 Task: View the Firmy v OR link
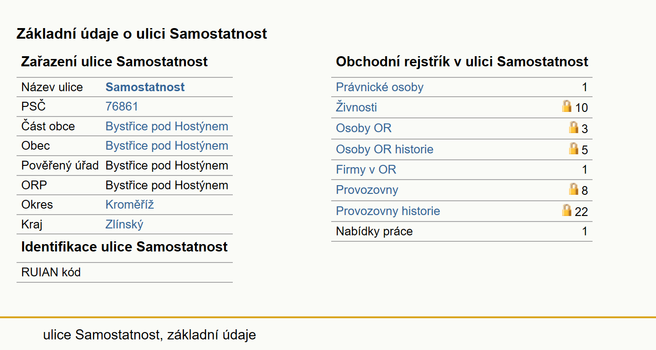pos(366,169)
